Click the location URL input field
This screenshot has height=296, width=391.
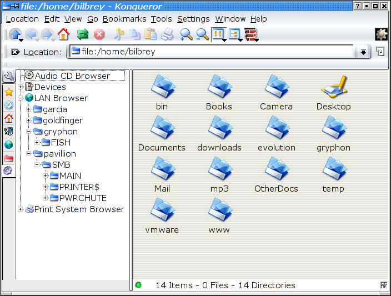pos(212,52)
